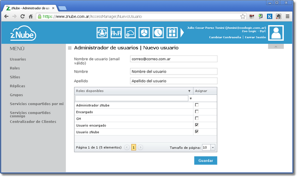The height and width of the screenshot is (177, 297).
Task: Bookmark page with the star icon
Action: click(243, 17)
